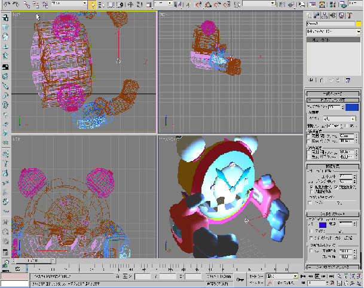Screen dimensions: 364x288
Task: Collapse the Shadow Parameters rollout header
Action: pyautogui.click(x=333, y=214)
